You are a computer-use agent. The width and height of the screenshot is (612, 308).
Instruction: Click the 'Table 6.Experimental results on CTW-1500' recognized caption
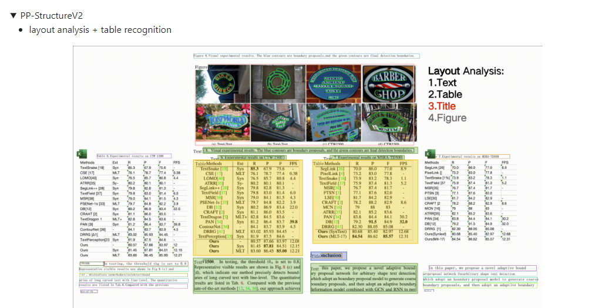[x=134, y=156]
